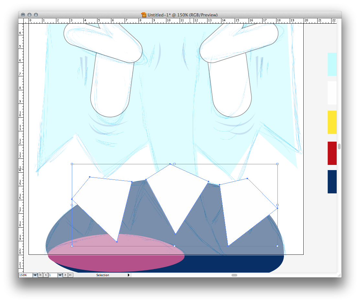360x303 pixels.
Task: Pick the navy blue color swatch
Action: (332, 182)
